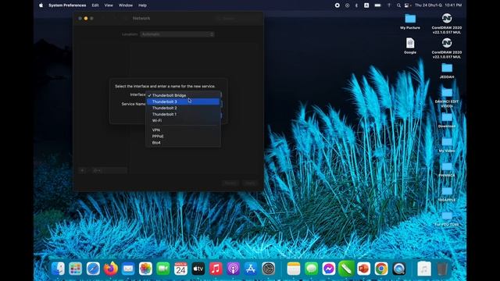The height and width of the screenshot is (281, 500).
Task: Select Thunderbolt 1 from the interface menu
Action: tap(183, 114)
